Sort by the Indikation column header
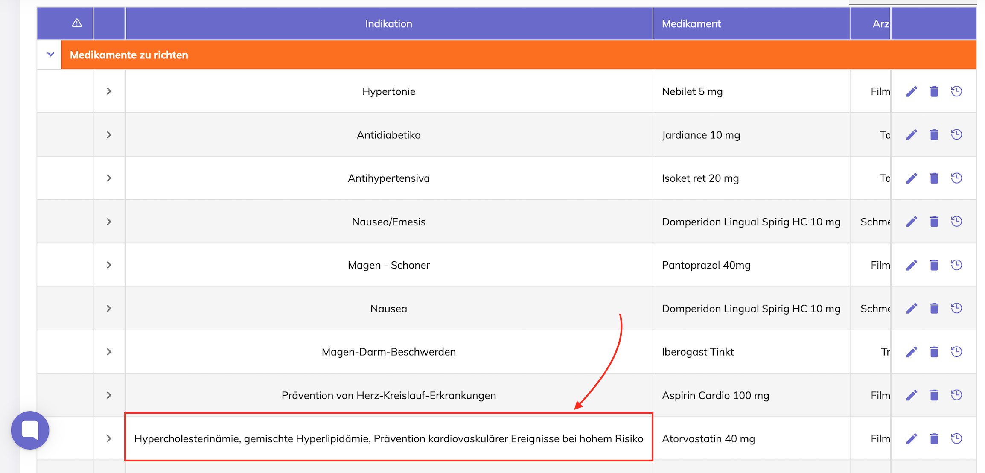Image resolution: width=985 pixels, height=473 pixels. (388, 24)
